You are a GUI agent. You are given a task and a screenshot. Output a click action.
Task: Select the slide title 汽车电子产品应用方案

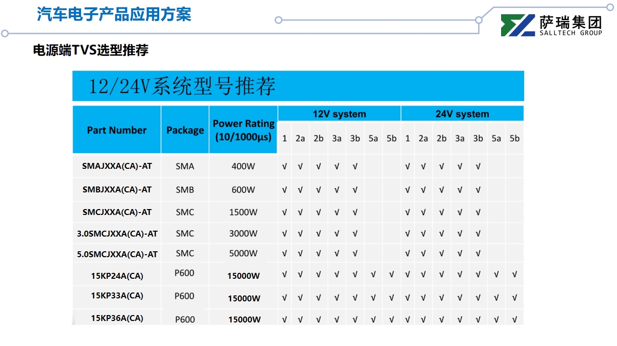(114, 14)
